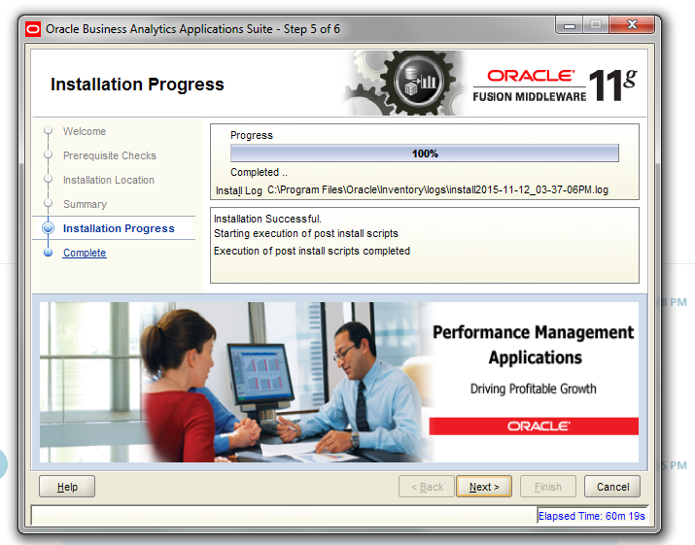The image size is (695, 545).
Task: Close the installer window with X
Action: coord(632,25)
